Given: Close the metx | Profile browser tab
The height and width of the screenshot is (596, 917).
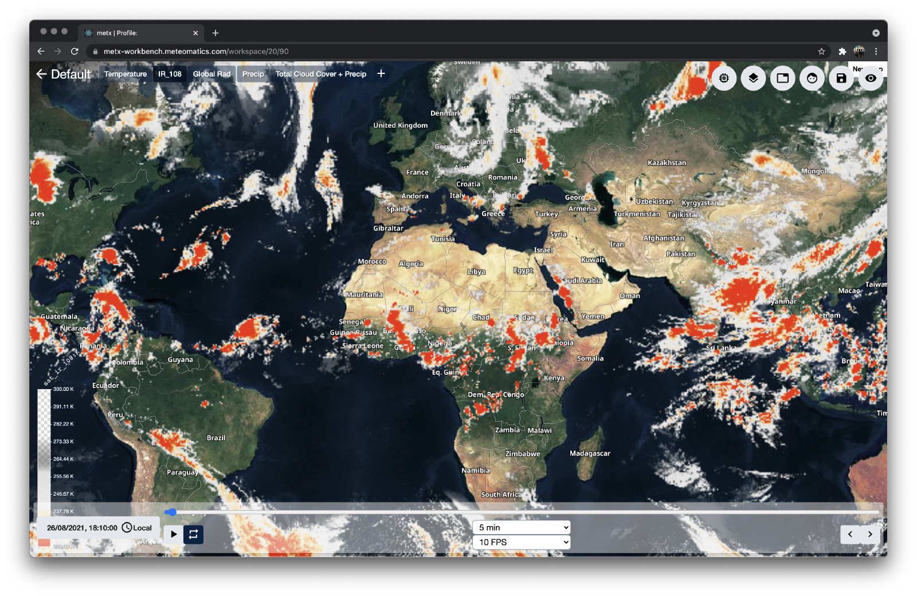Looking at the screenshot, I should [x=195, y=33].
